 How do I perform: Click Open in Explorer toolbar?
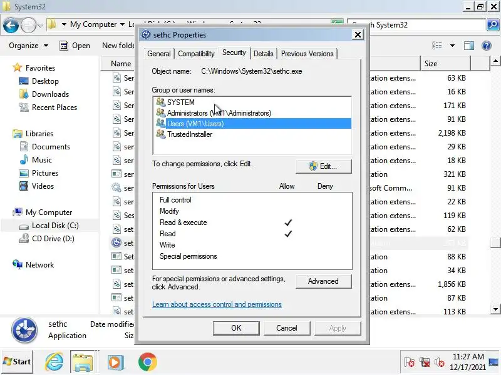[x=75, y=46]
